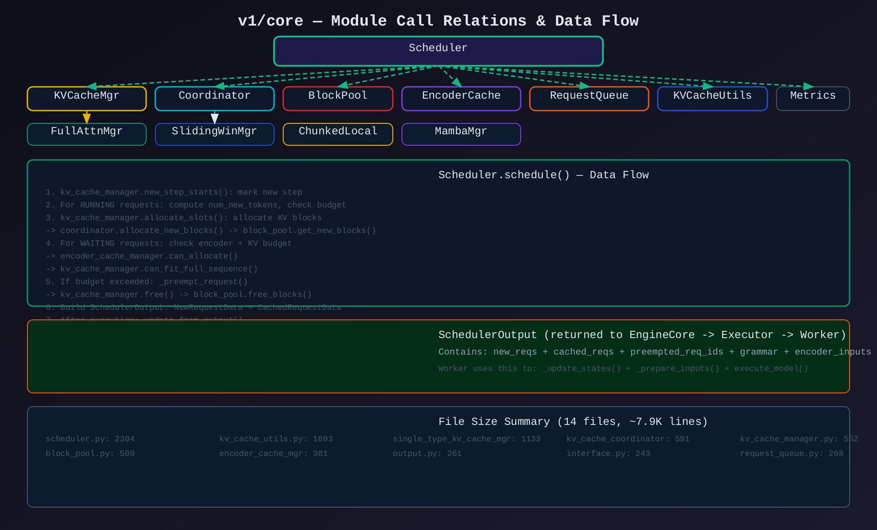
Task: Select the SlidingWinMgr node
Action: pos(214,134)
